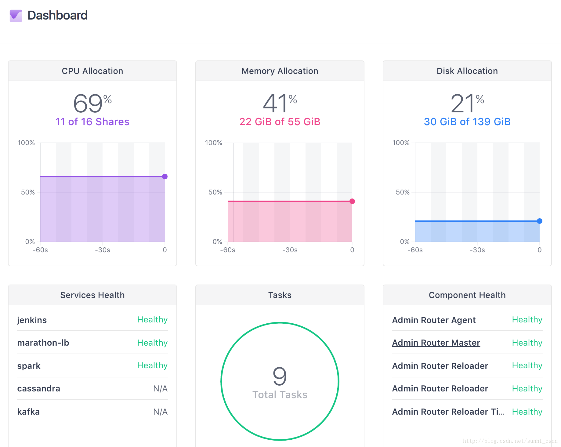Click the purple Dashboard logo icon

pyautogui.click(x=16, y=16)
